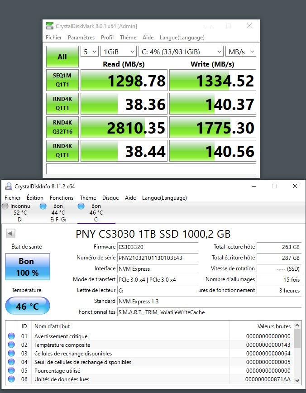Image resolution: width=306 pixels, height=393 pixels.
Task: Click the previous disk arrow icon
Action: [10, 233]
